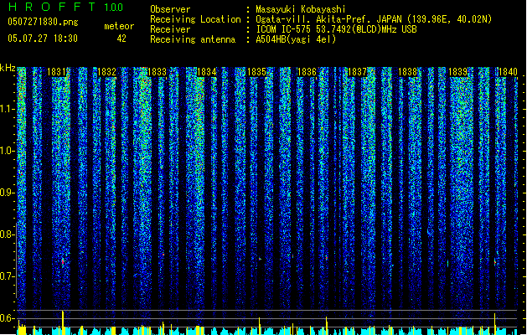This screenshot has height=335, width=527.
Task: Click the tall yellow level spike under 1831
Action: point(63,322)
